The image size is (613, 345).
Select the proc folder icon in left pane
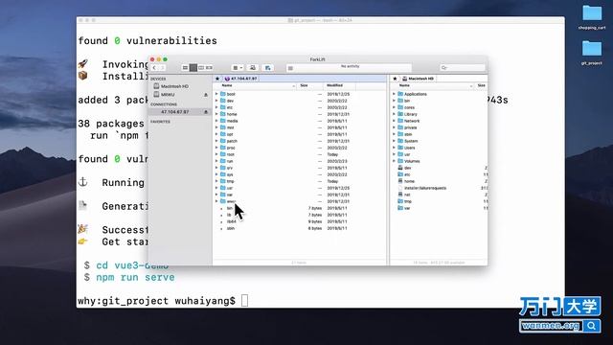(x=223, y=148)
